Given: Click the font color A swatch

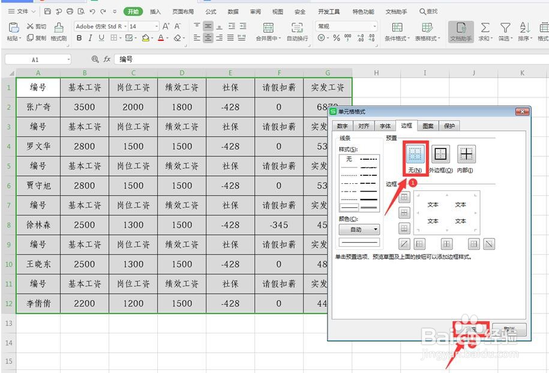Looking at the screenshot, I should tap(161, 38).
